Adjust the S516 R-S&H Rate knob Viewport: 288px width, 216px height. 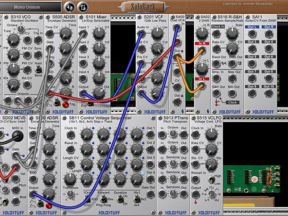[x=232, y=33]
